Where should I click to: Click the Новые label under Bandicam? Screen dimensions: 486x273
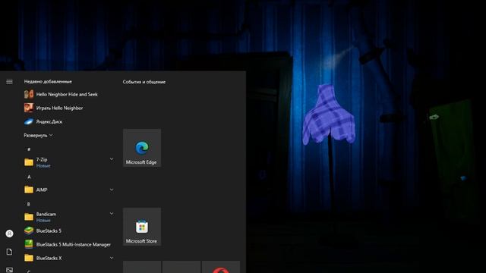[43, 221]
